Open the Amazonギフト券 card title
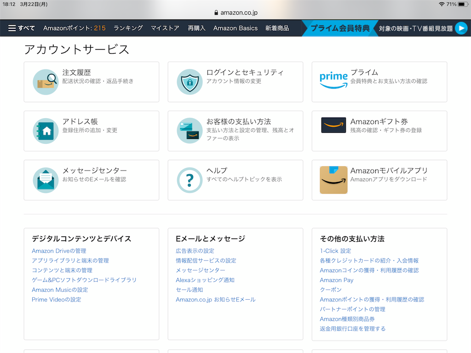471x353 pixels. pyautogui.click(x=379, y=121)
